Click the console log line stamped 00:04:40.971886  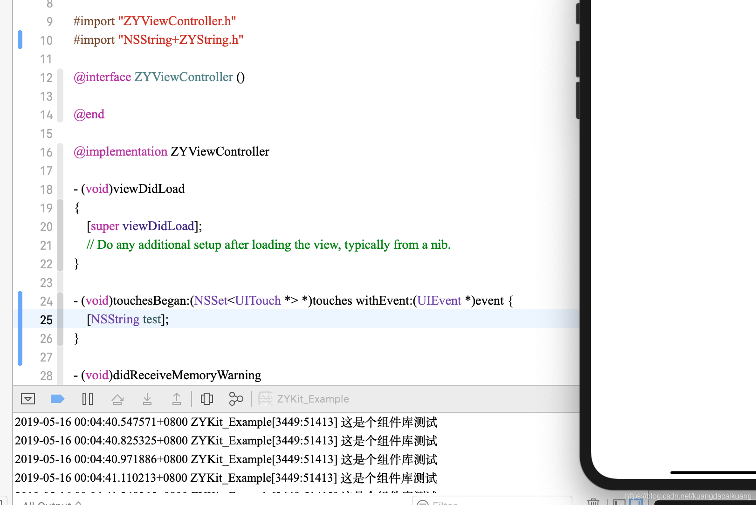pos(226,460)
